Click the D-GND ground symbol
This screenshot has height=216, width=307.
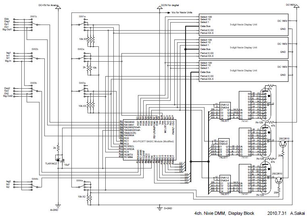[160, 208]
